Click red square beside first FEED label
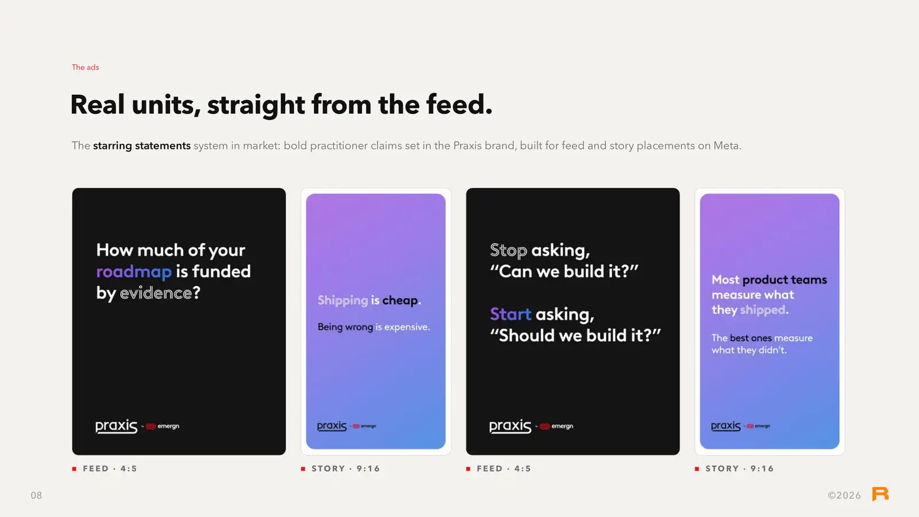 click(74, 469)
